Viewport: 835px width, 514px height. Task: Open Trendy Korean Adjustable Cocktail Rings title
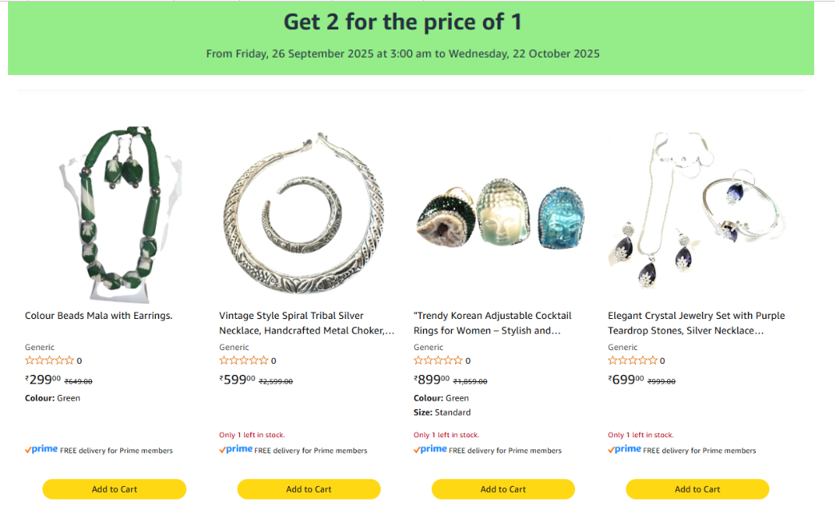[x=493, y=323]
